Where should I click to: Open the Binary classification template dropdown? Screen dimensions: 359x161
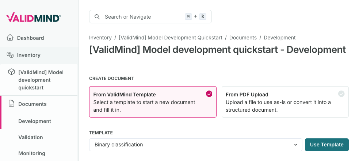[196, 145]
